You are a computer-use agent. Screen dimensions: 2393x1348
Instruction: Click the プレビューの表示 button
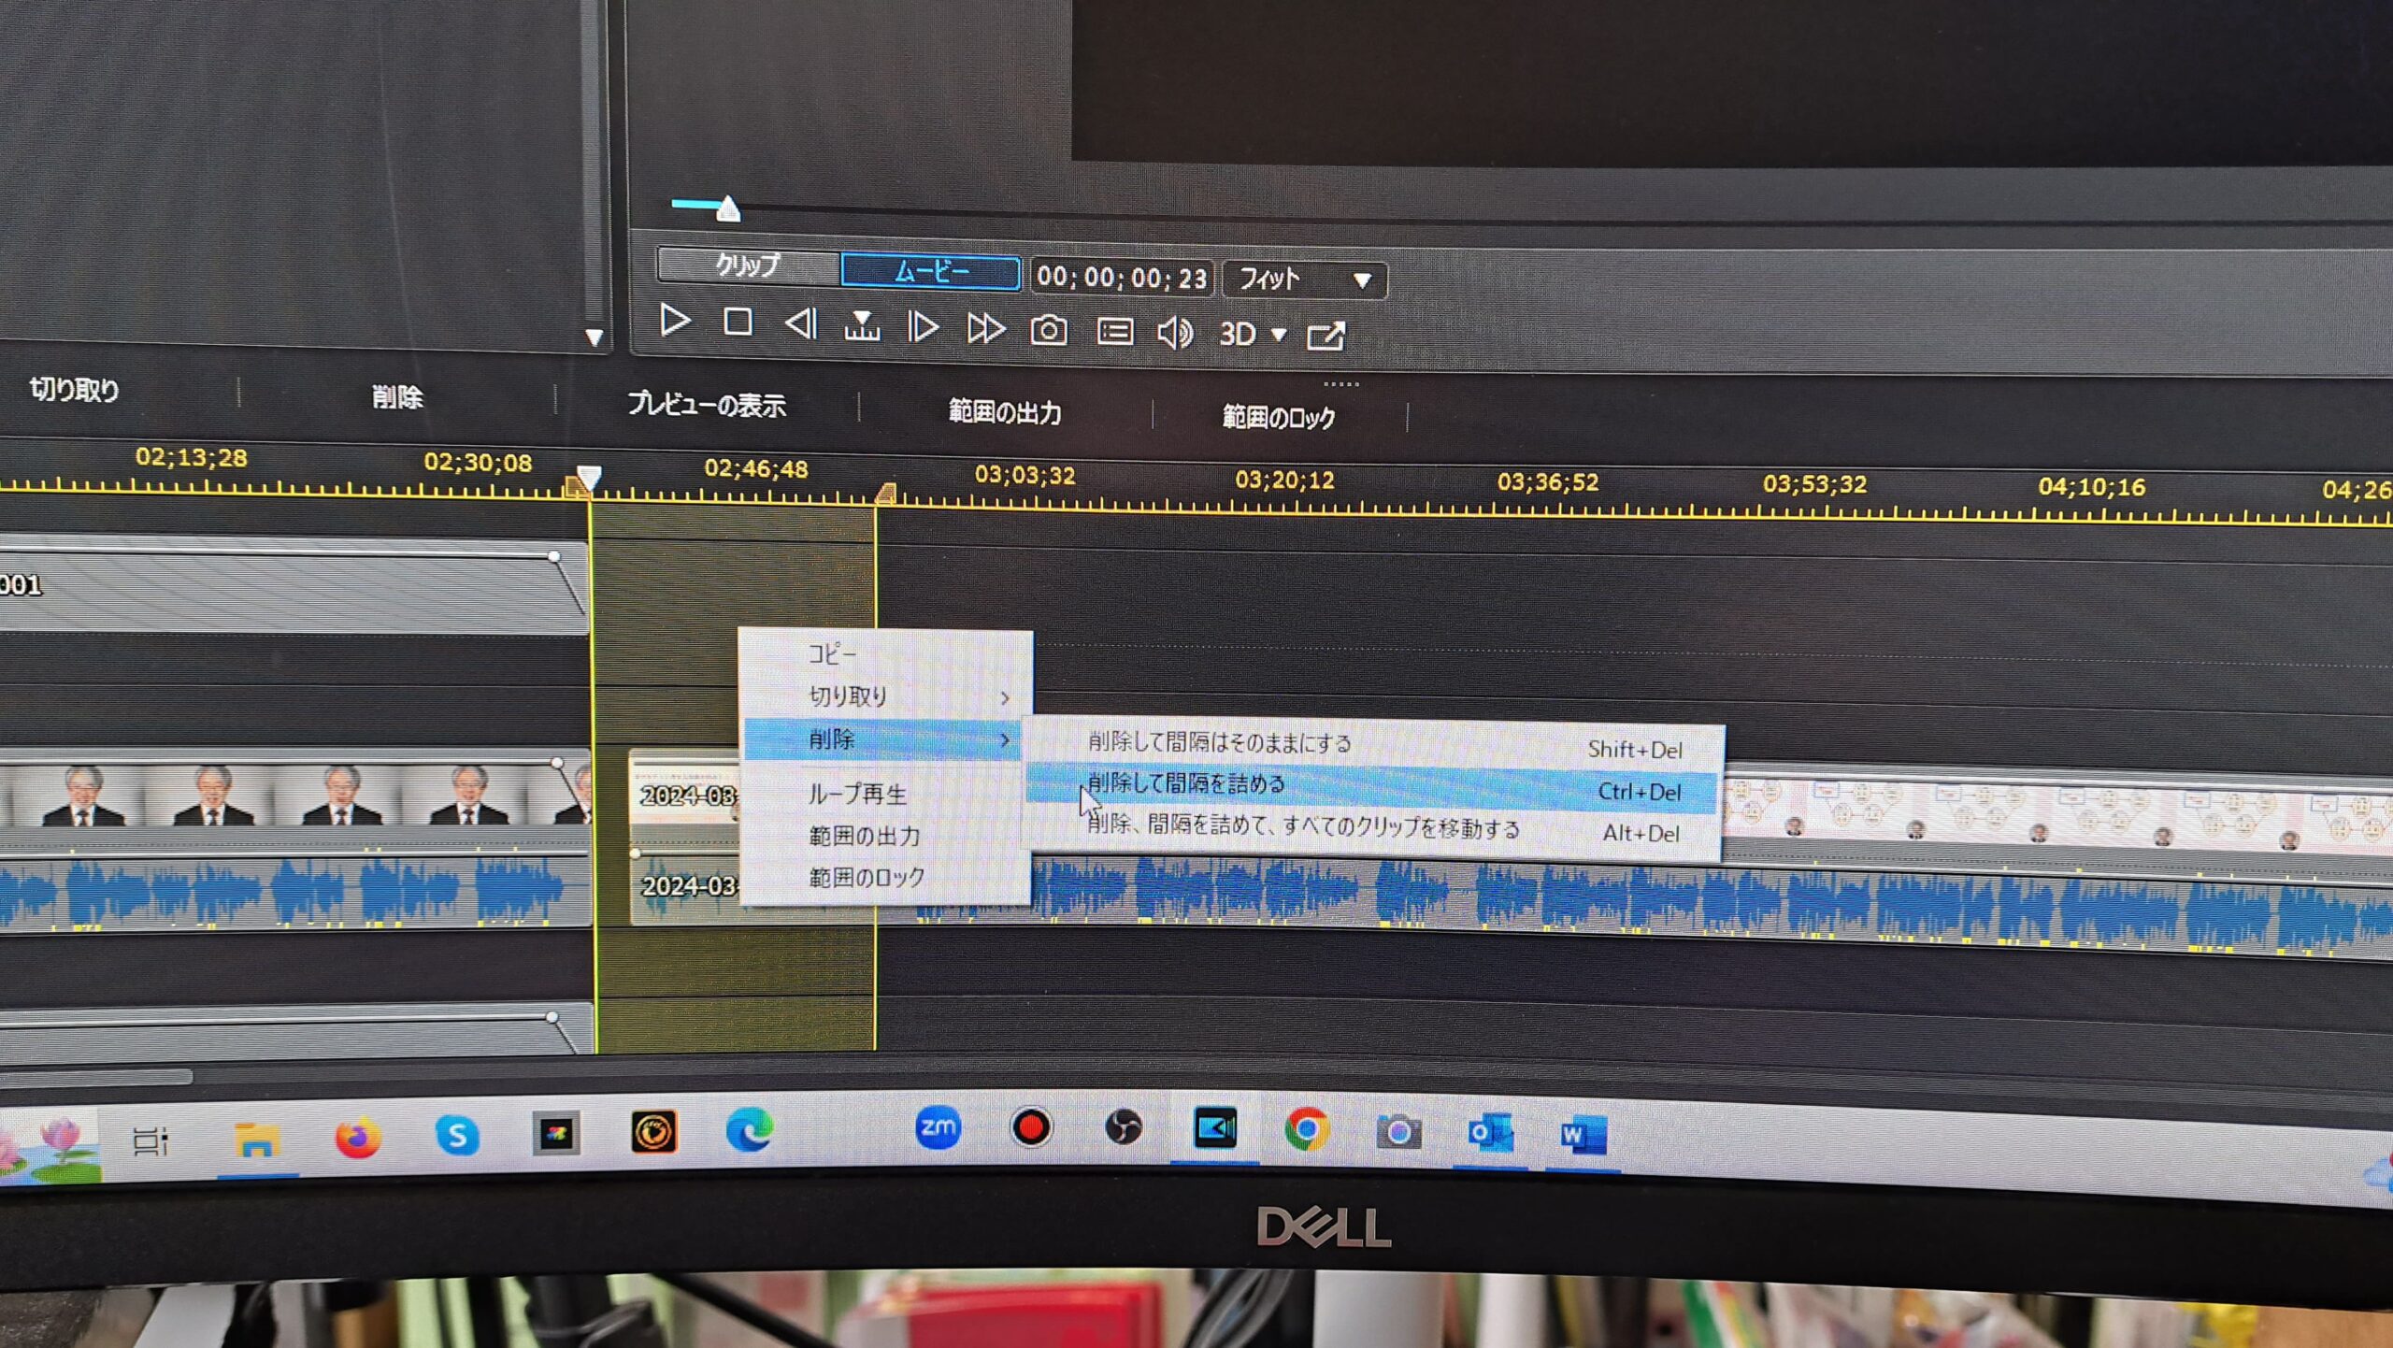coord(707,405)
